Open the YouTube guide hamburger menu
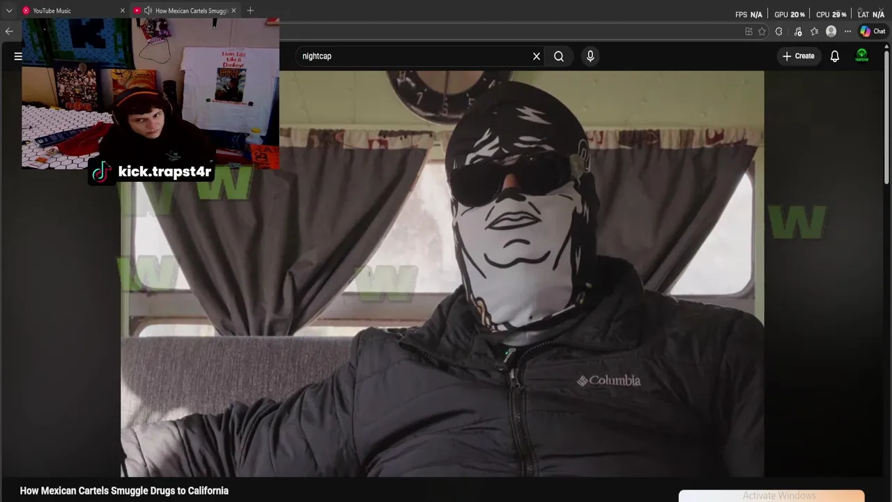This screenshot has height=502, width=892. click(x=18, y=56)
